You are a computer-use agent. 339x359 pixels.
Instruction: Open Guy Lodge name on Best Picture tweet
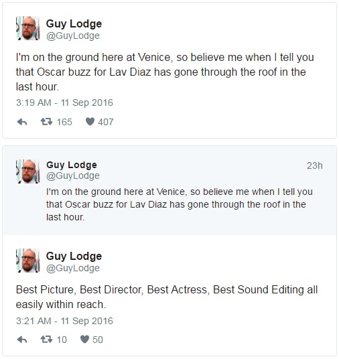coord(74,257)
